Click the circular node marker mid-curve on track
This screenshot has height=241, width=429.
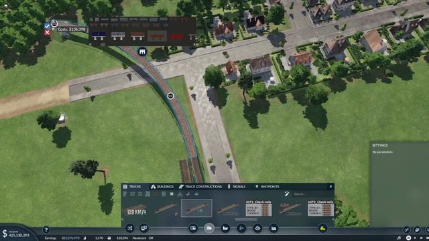170,96
